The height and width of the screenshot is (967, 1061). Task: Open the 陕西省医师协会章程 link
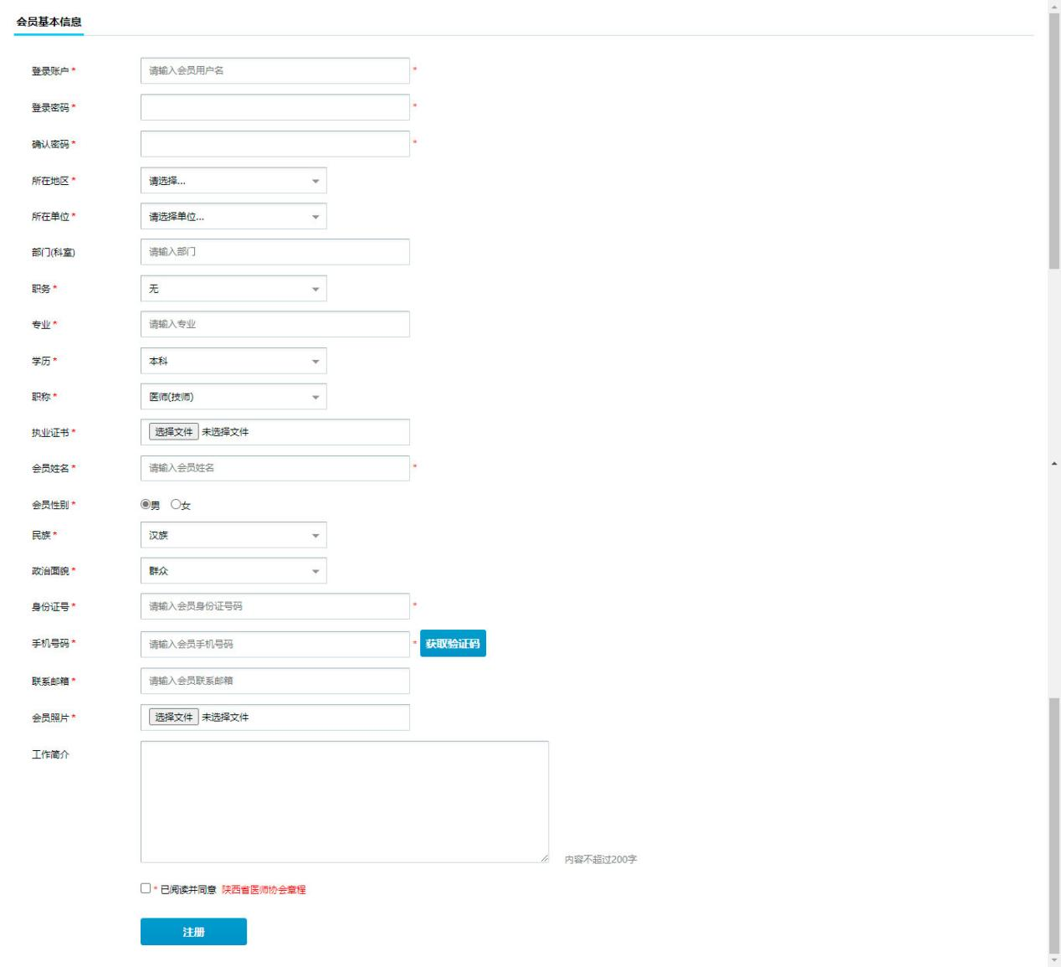pyautogui.click(x=264, y=890)
